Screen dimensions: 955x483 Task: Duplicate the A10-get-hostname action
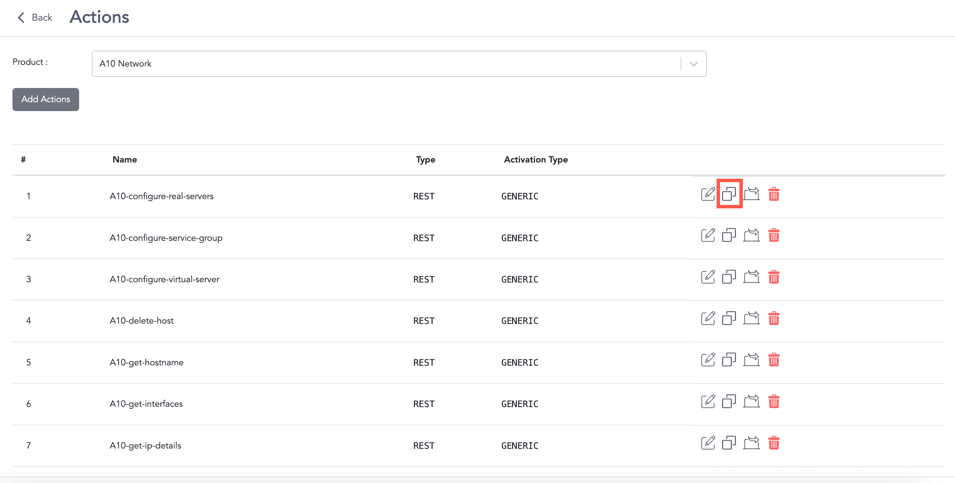729,359
